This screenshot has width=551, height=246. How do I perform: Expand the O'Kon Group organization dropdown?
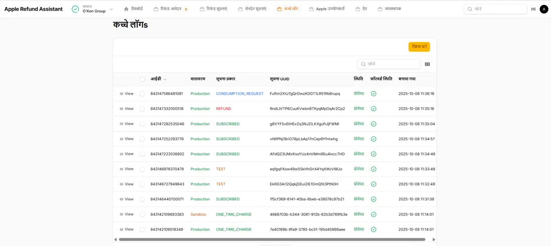pos(111,9)
